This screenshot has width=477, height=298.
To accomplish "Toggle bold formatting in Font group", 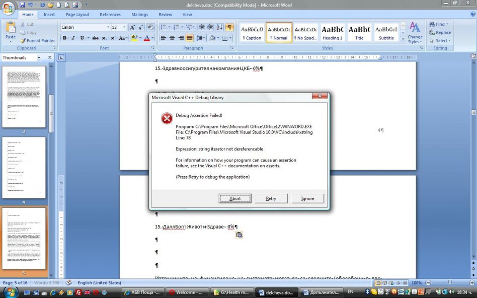I will pos(64,38).
